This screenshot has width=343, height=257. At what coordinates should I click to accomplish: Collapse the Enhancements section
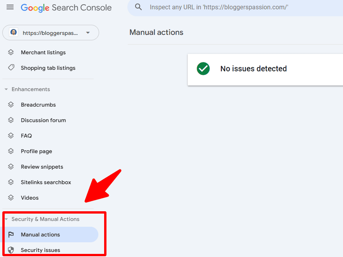click(x=6, y=89)
